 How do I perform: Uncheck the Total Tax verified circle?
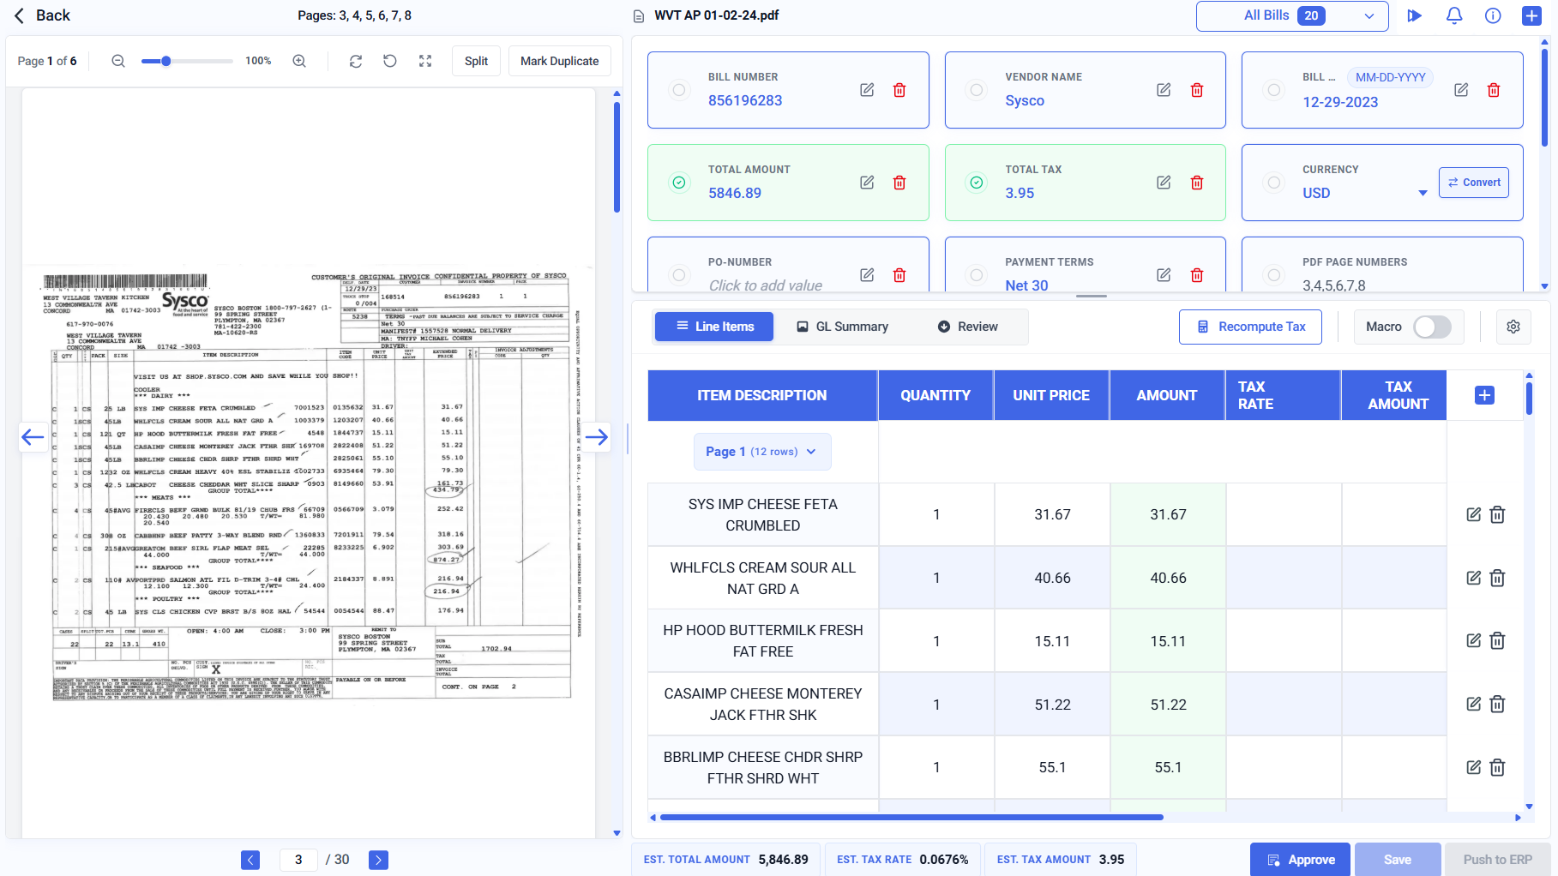(977, 183)
